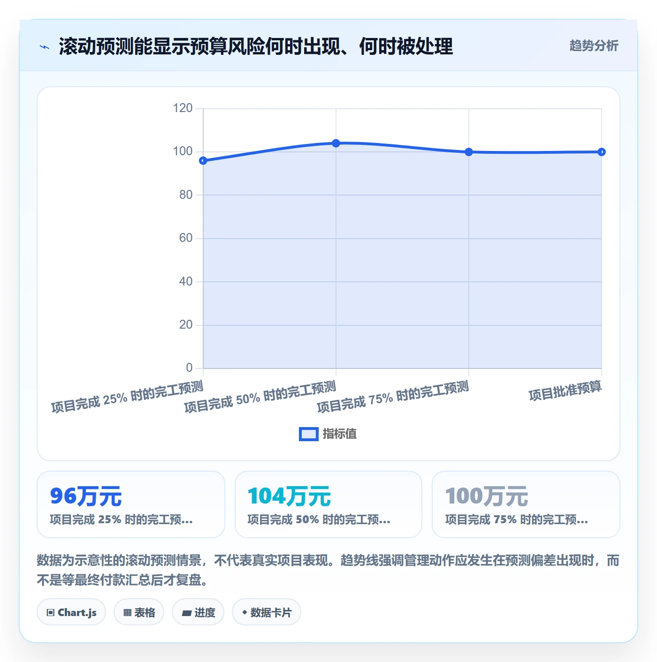This screenshot has height=662, width=657.
Task: Toggle the 指标值 legend color swatch
Action: 309,434
